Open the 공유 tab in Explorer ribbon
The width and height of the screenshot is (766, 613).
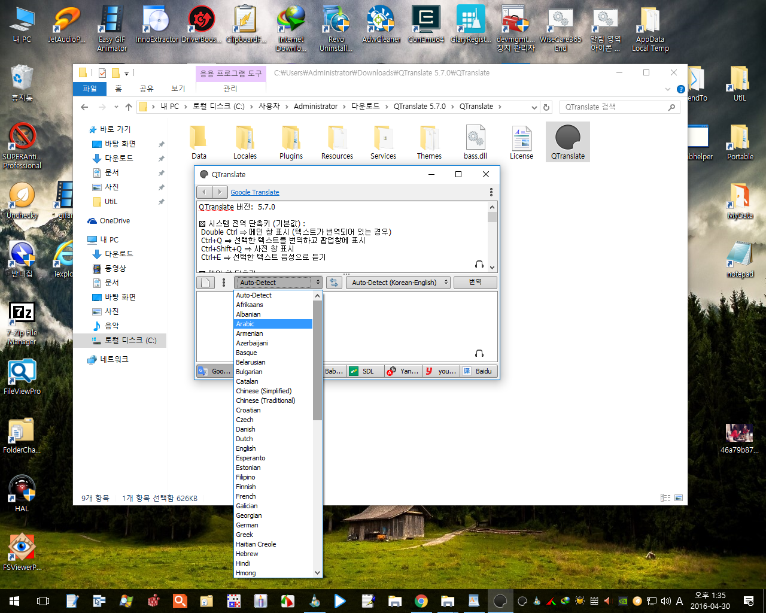pos(147,89)
